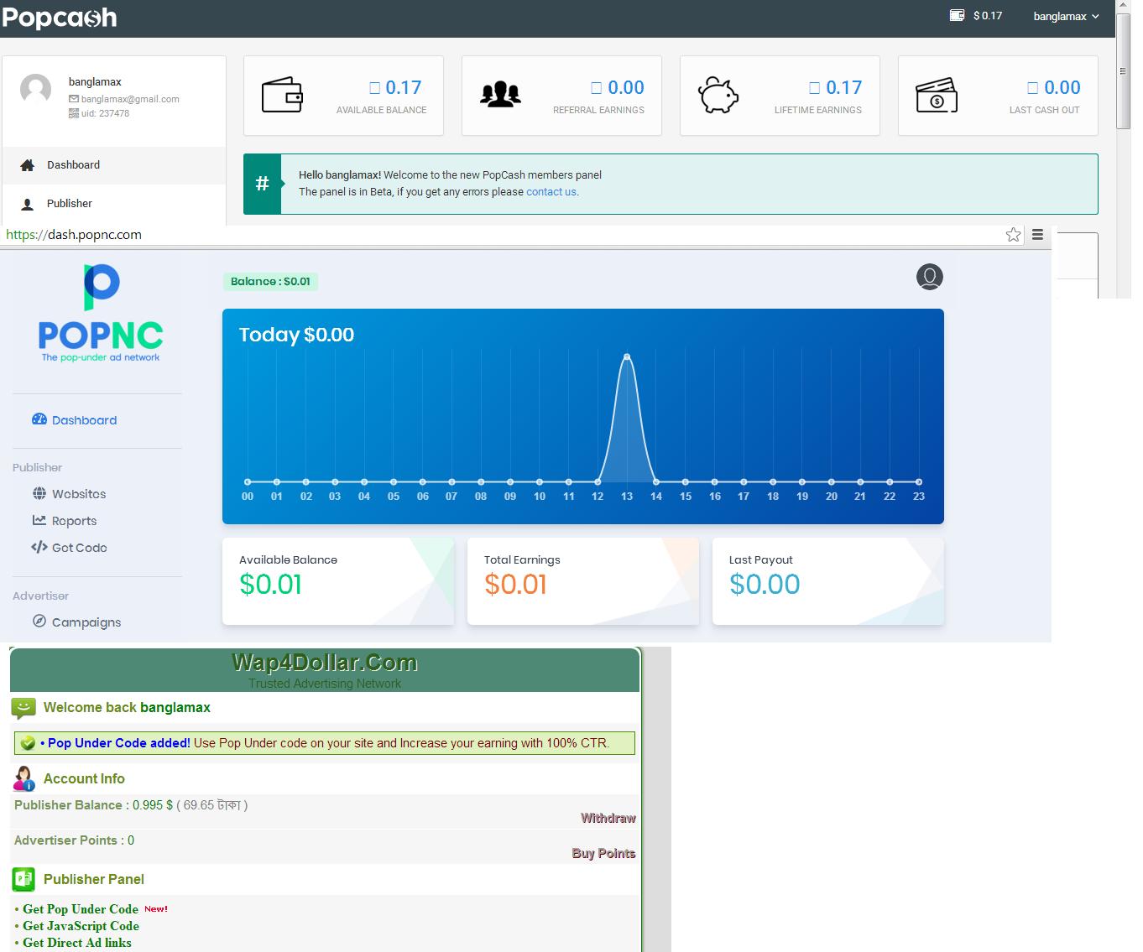
Task: Click the Popcash logo
Action: click(x=60, y=18)
